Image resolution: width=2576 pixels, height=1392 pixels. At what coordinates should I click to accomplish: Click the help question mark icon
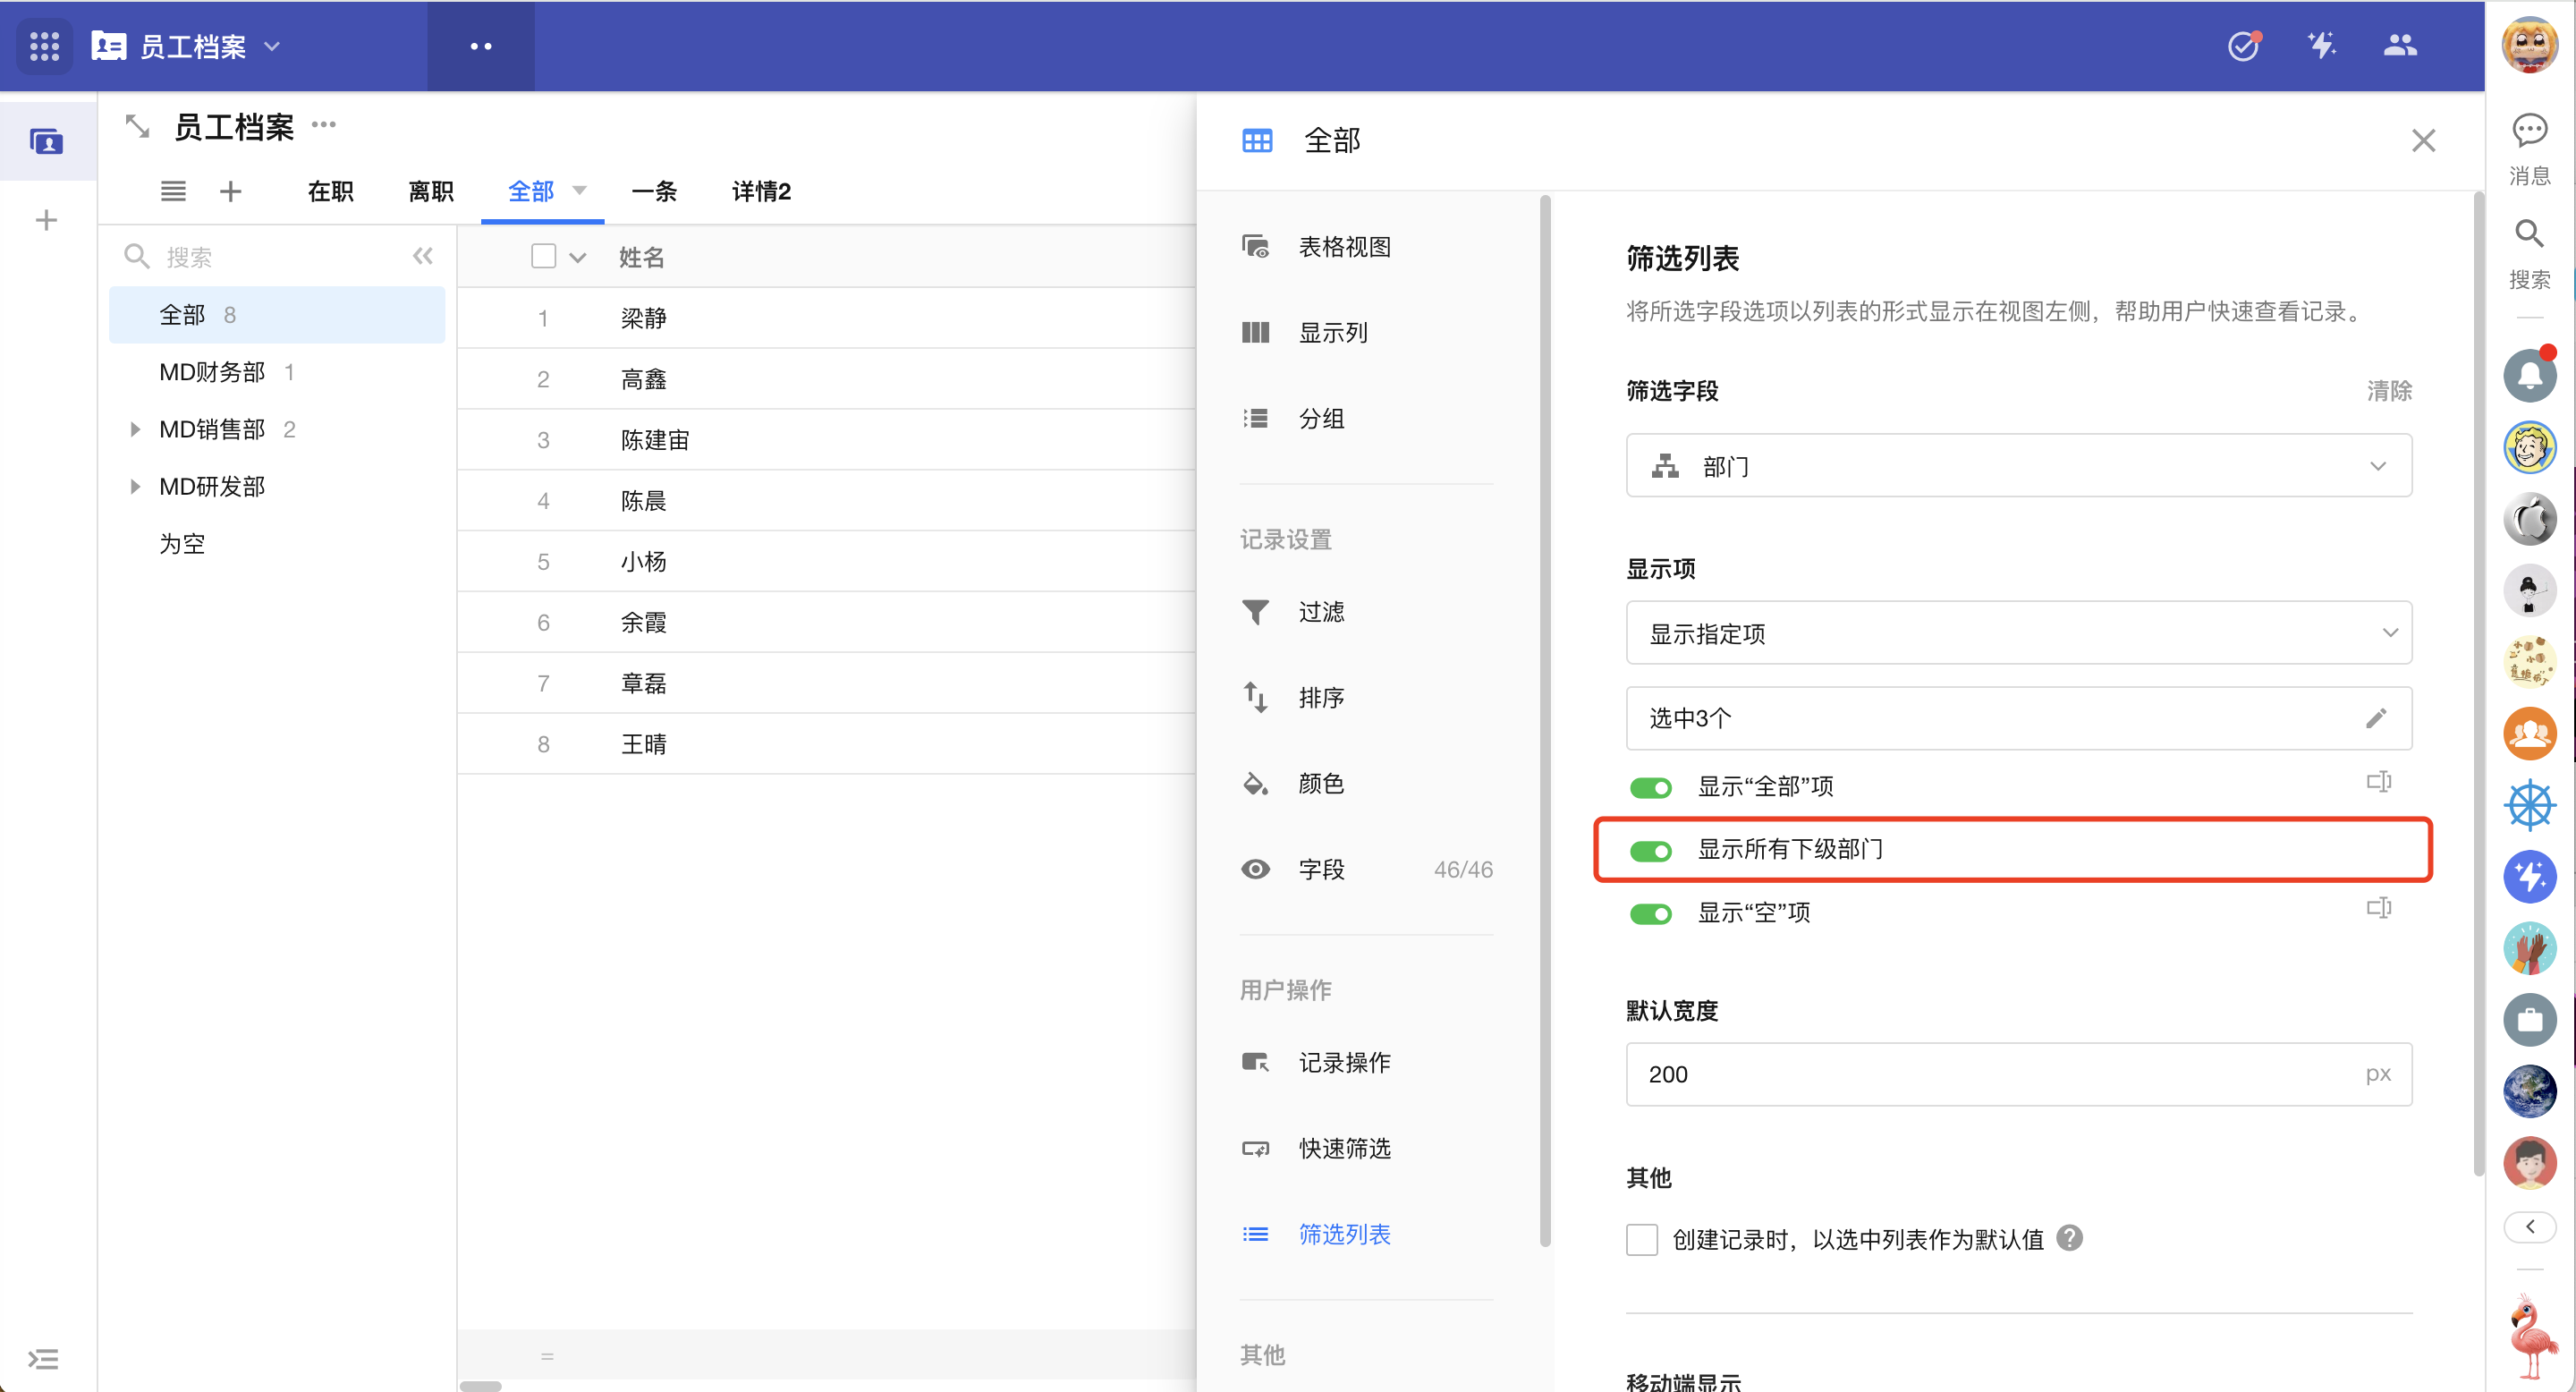click(x=2070, y=1238)
